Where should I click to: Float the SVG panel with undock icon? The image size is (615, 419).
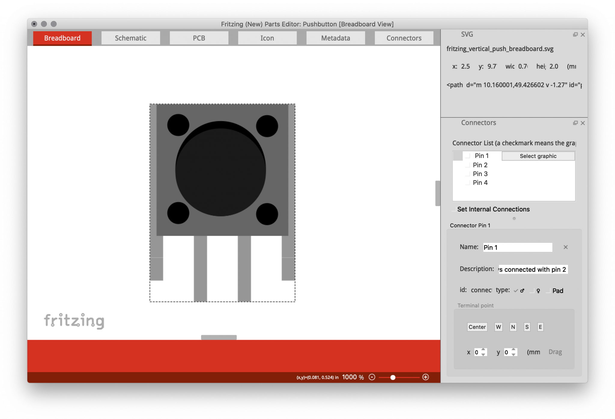coord(575,35)
